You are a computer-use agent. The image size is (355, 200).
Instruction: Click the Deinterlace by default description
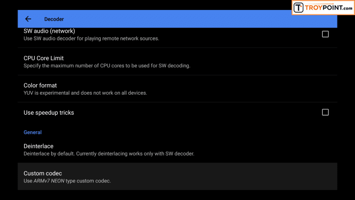(x=109, y=154)
